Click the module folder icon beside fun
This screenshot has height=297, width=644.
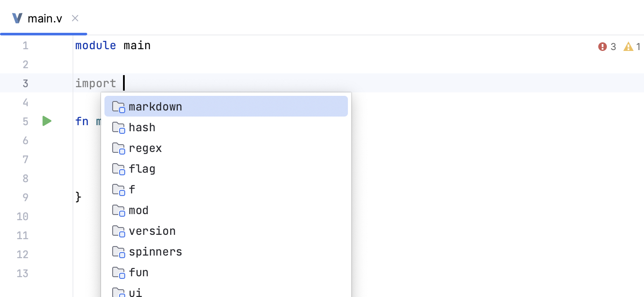(x=118, y=272)
